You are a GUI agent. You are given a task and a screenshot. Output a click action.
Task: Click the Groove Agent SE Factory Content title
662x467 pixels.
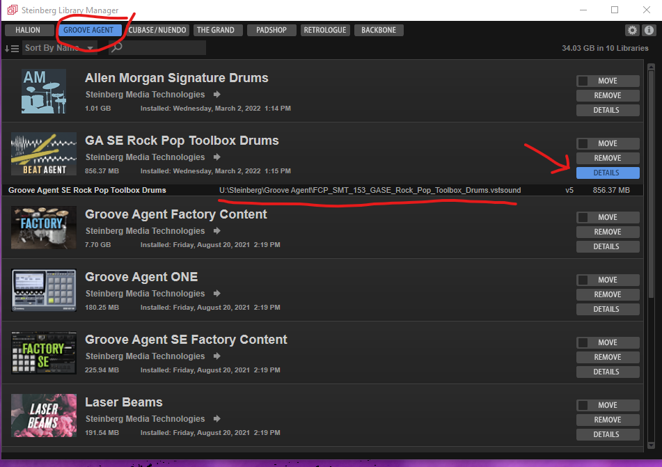[186, 340]
